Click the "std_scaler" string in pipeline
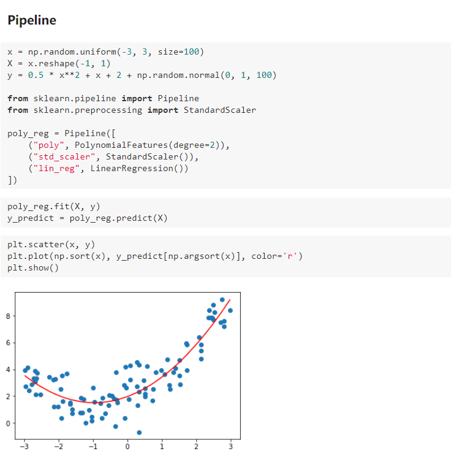 pyautogui.click(x=64, y=157)
